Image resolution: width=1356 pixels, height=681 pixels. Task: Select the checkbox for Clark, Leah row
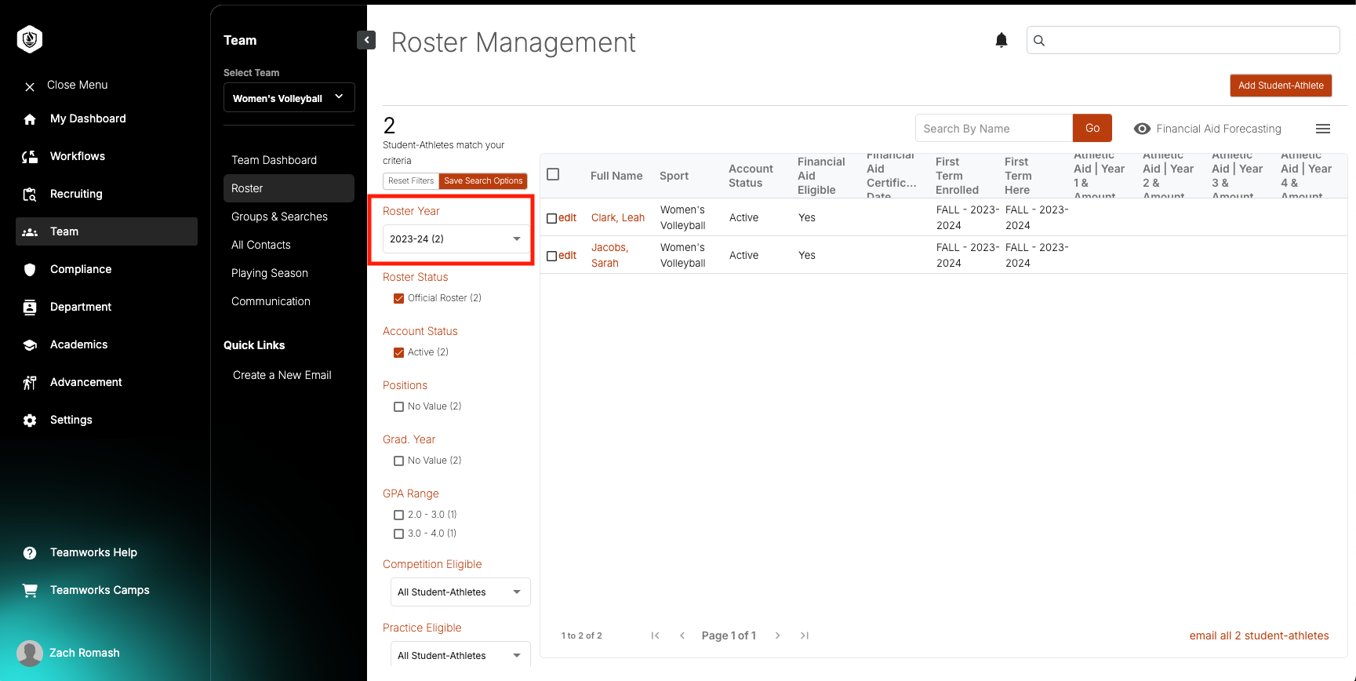point(551,218)
